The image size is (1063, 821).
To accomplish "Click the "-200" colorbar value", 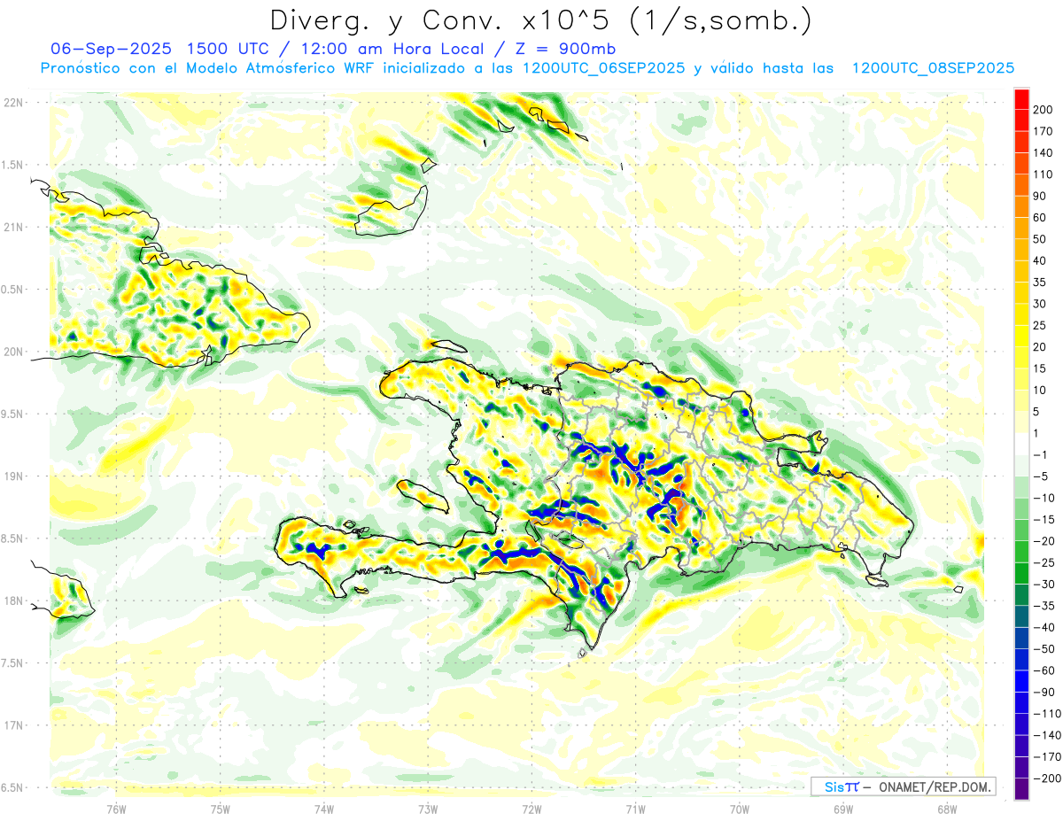I will [x=1047, y=778].
